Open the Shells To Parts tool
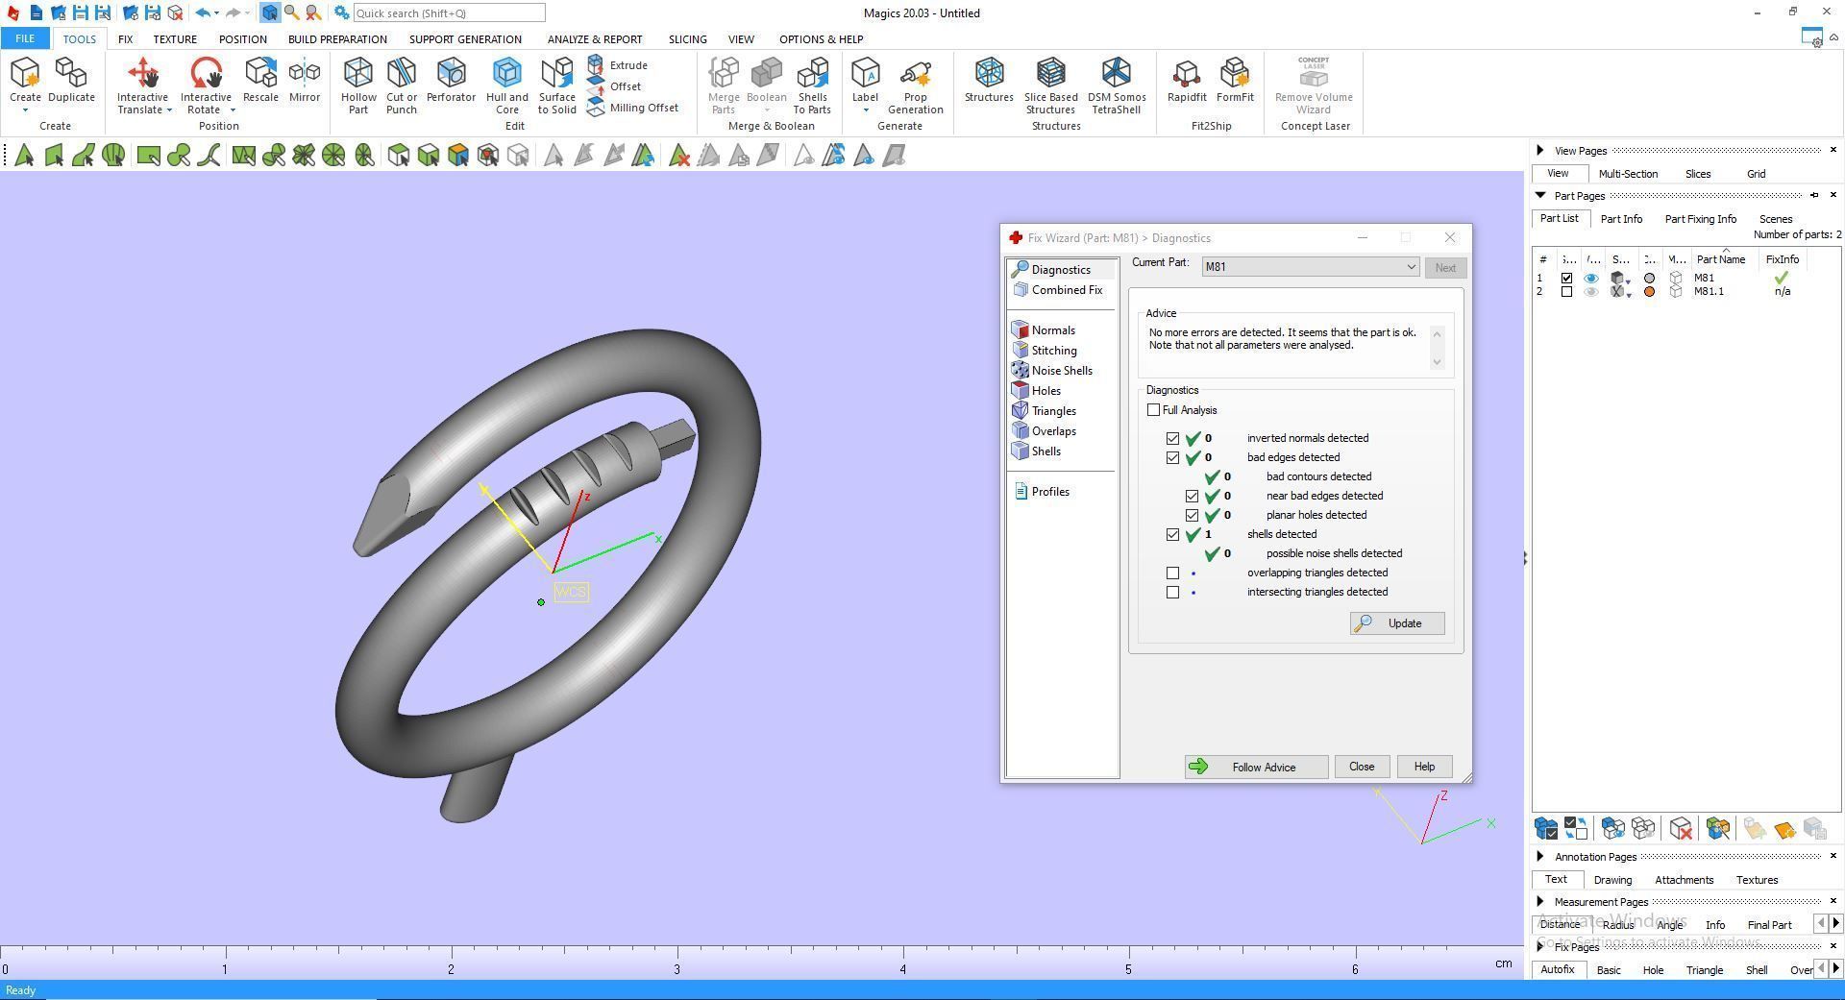Screen dimensions: 1845x1000 (812, 85)
